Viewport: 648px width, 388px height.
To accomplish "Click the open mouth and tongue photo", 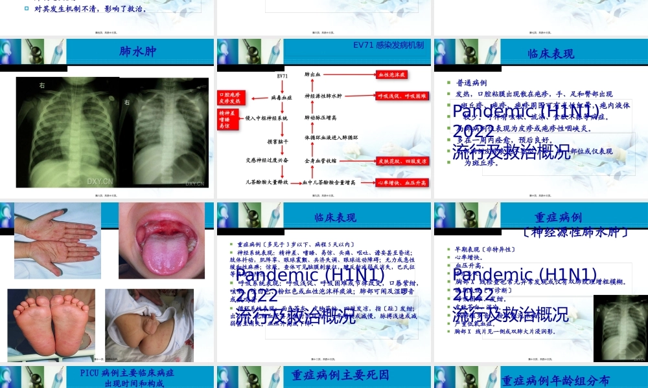I will (161, 241).
